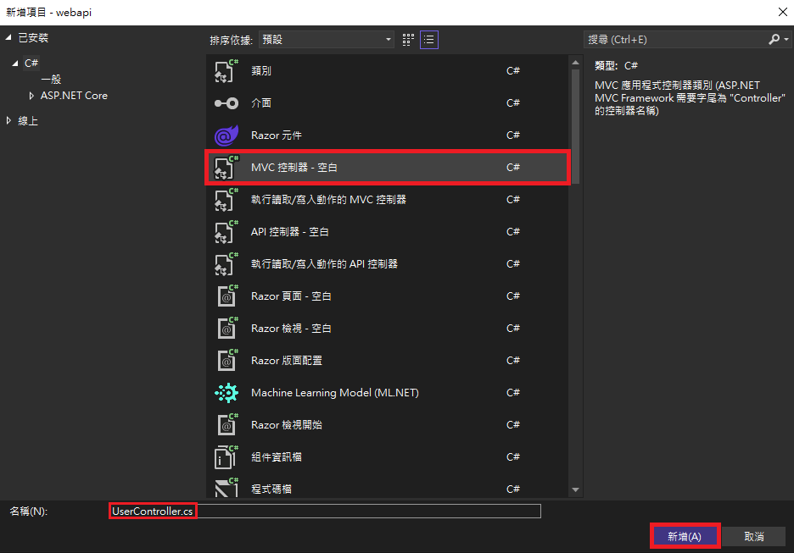Select 線上 category label
Viewport: 794px width, 553px height.
pos(28,121)
